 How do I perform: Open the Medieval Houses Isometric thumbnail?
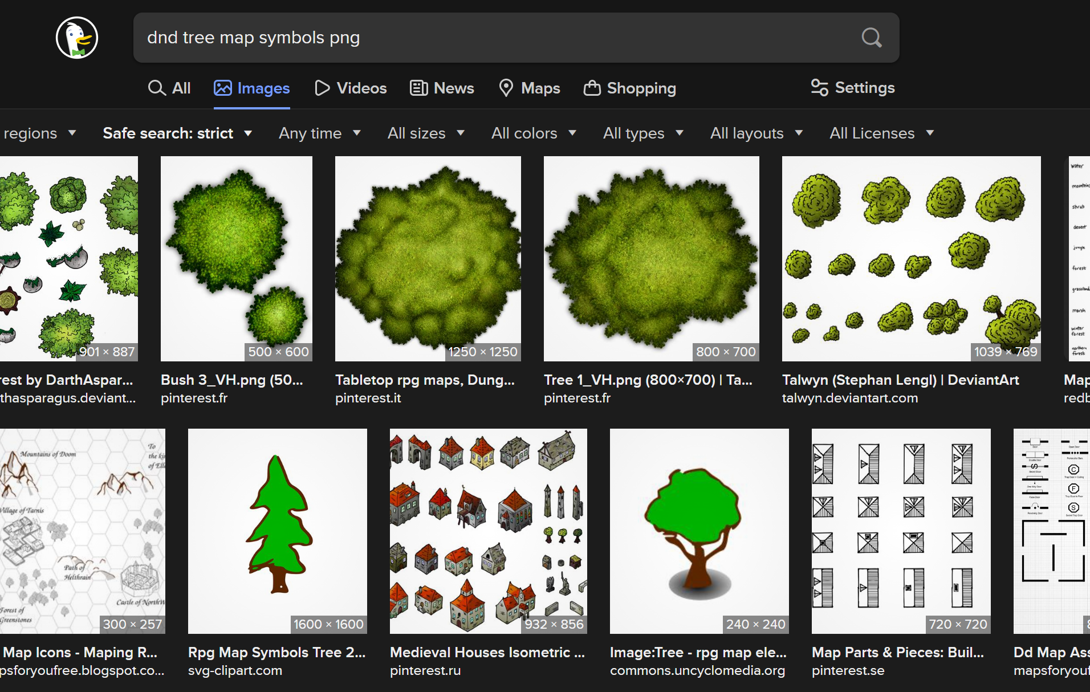489,531
